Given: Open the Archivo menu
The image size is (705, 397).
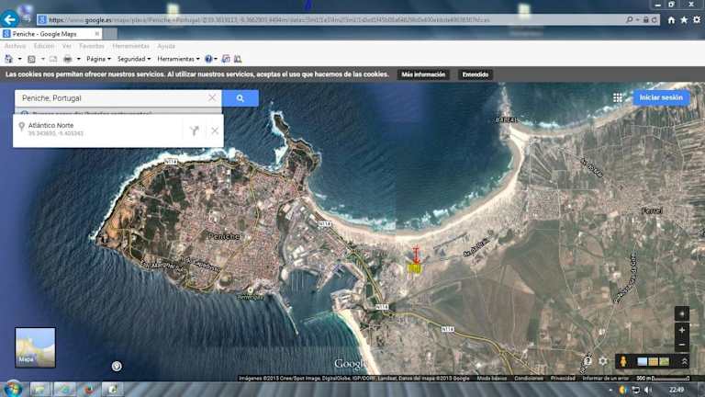Looking at the screenshot, I should [x=16, y=45].
